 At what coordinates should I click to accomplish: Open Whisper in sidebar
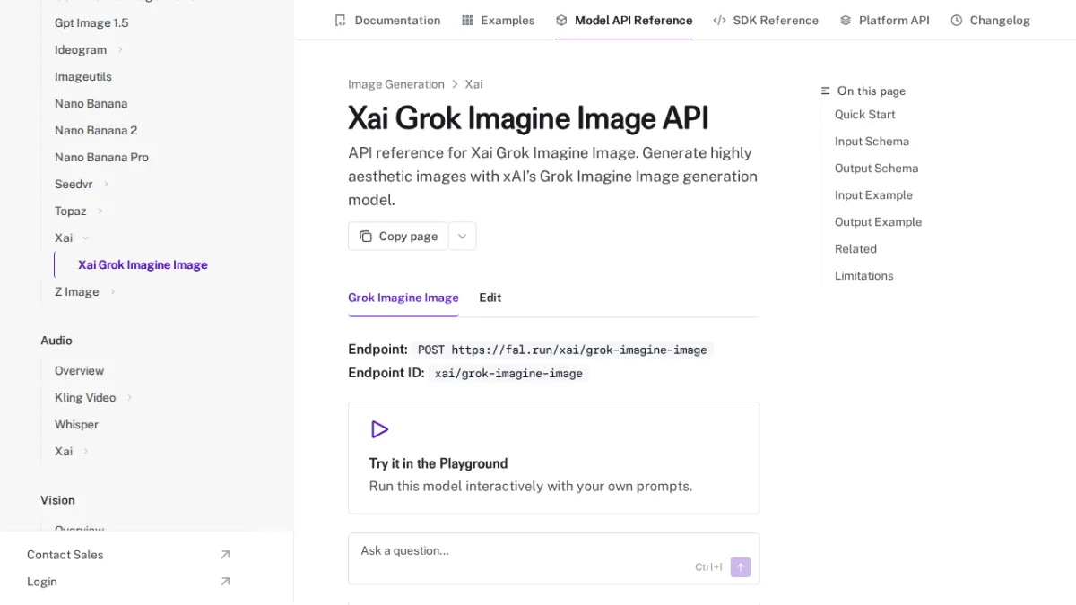(76, 424)
